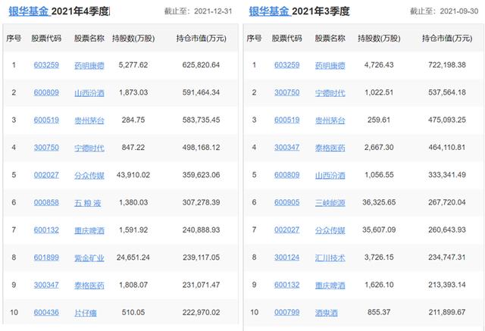Click 药明康德 name in 4季度 table

tap(89, 66)
